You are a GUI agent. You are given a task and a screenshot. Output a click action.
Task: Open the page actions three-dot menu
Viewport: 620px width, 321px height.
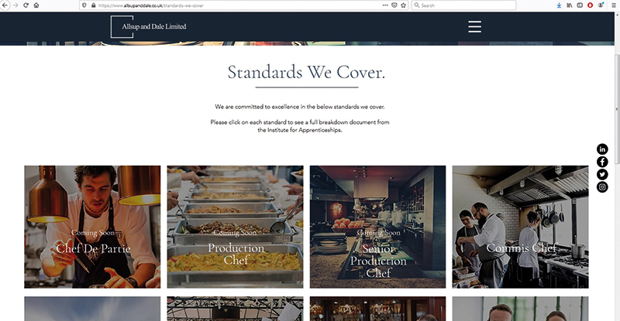coord(384,5)
